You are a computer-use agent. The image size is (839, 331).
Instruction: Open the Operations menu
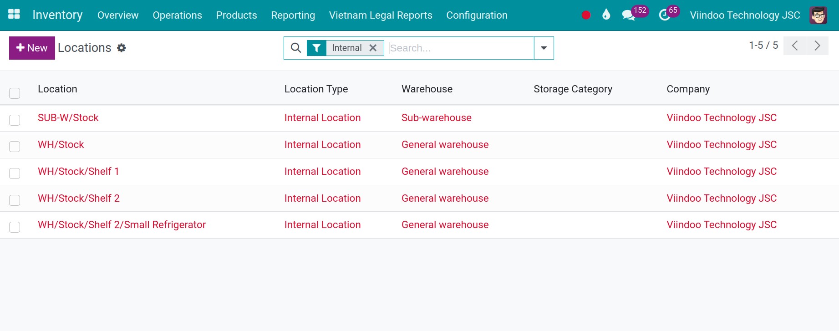coord(177,15)
